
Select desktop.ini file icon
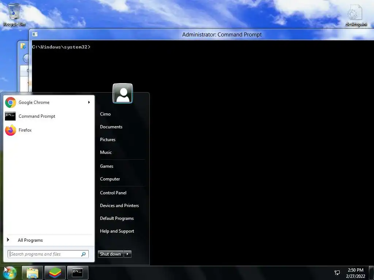tap(356, 15)
